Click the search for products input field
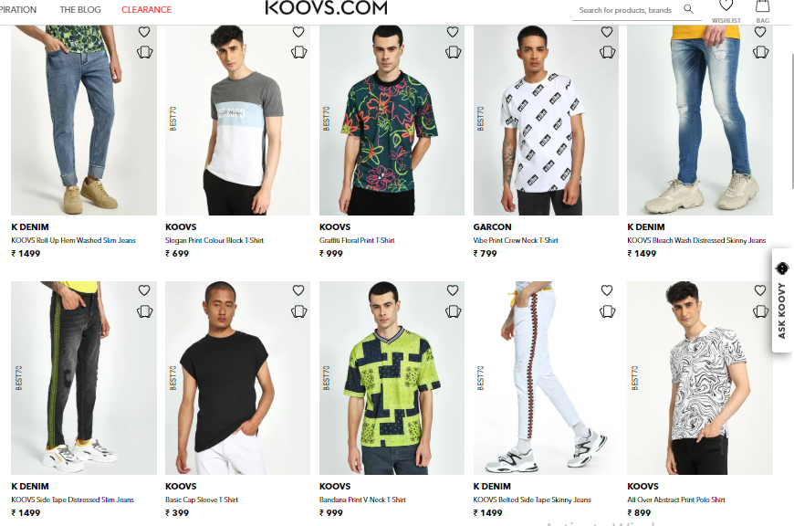The height and width of the screenshot is (526, 794). [626, 10]
